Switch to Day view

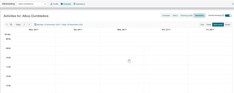(x=202, y=25)
